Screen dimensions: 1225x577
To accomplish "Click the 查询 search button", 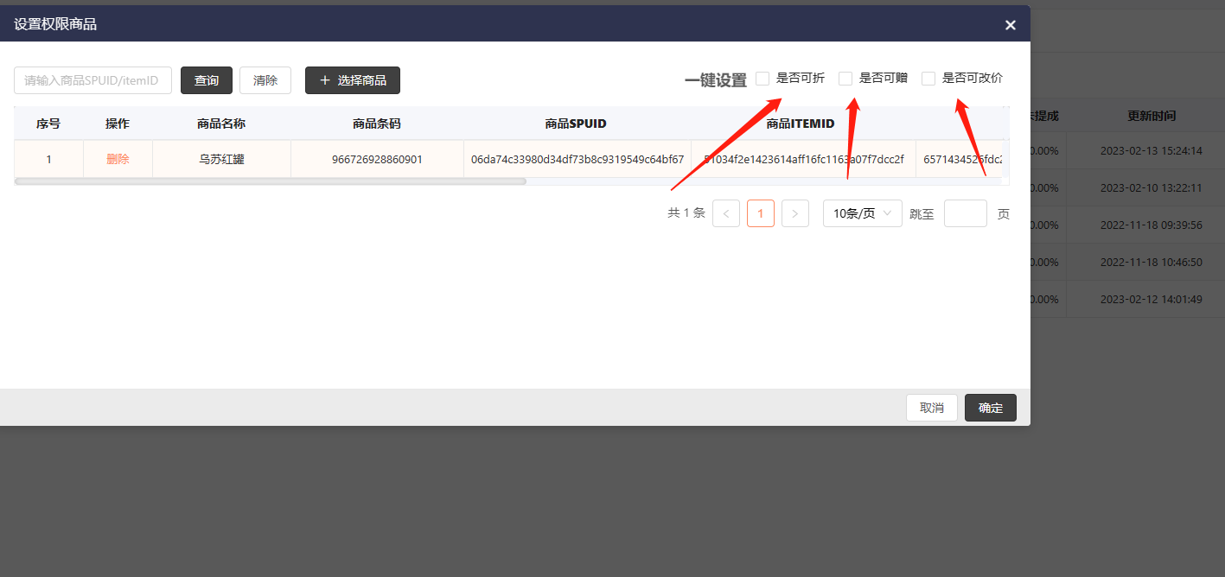I will pos(206,80).
